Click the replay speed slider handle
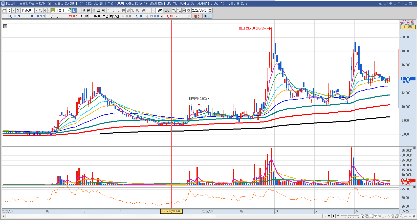 348,216
